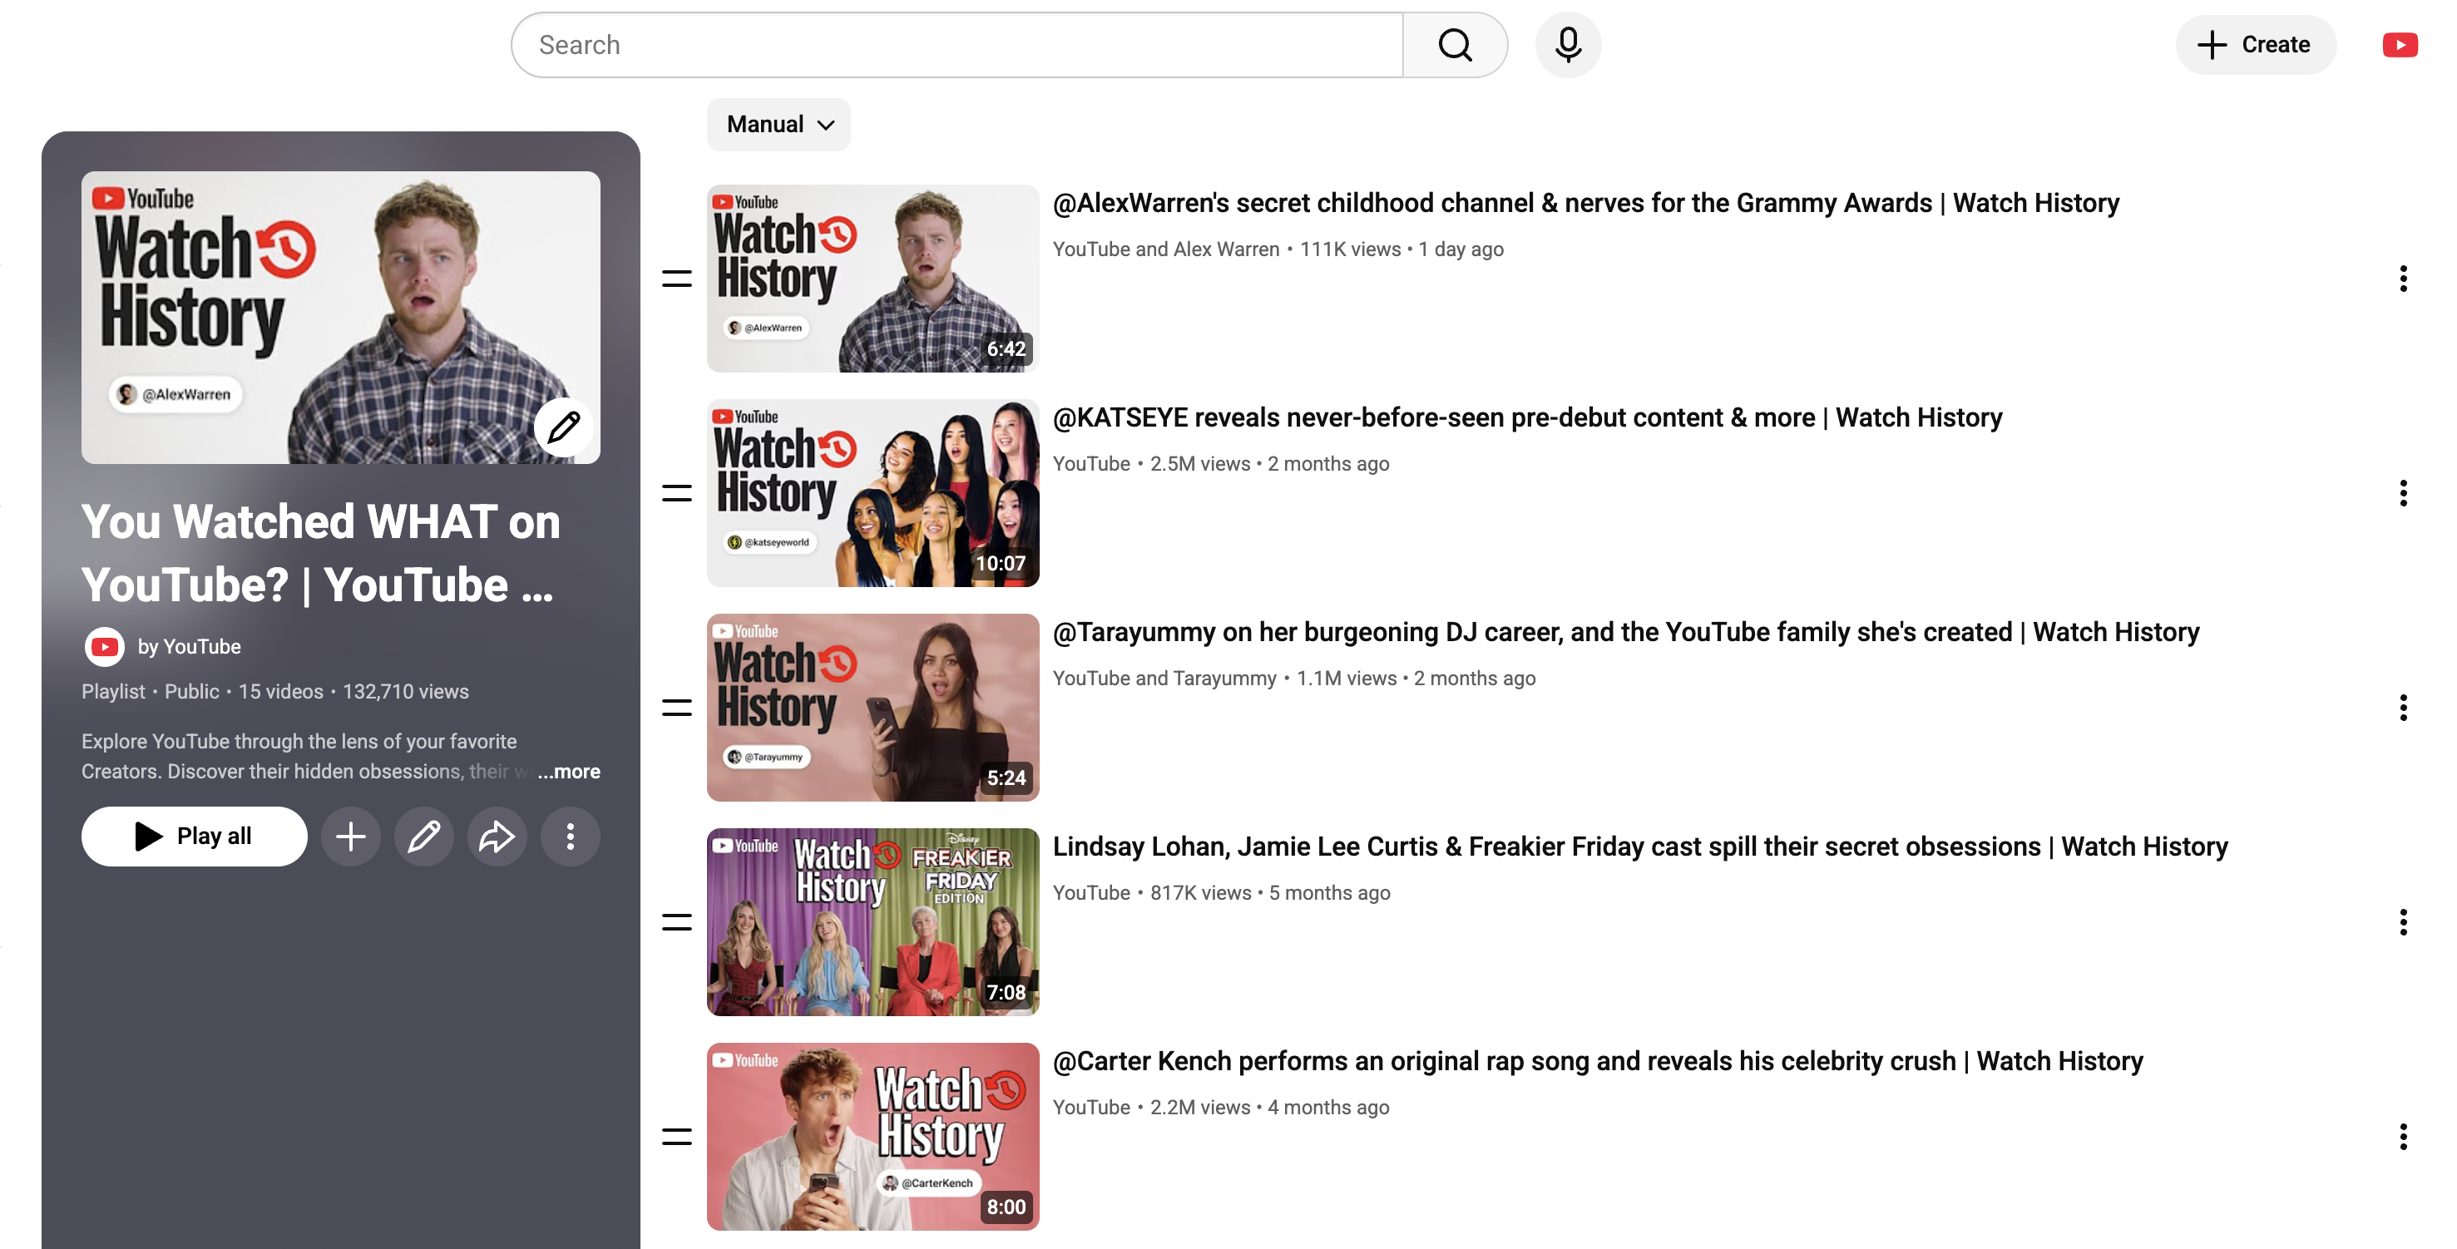
Task: Open options menu for Alex Warren video
Action: tap(2403, 279)
